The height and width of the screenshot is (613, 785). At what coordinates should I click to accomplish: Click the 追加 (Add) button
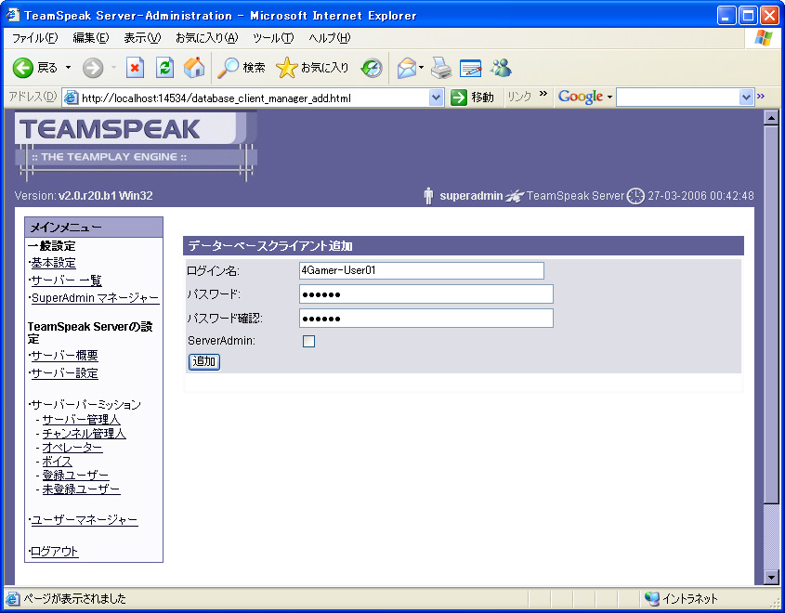click(204, 361)
